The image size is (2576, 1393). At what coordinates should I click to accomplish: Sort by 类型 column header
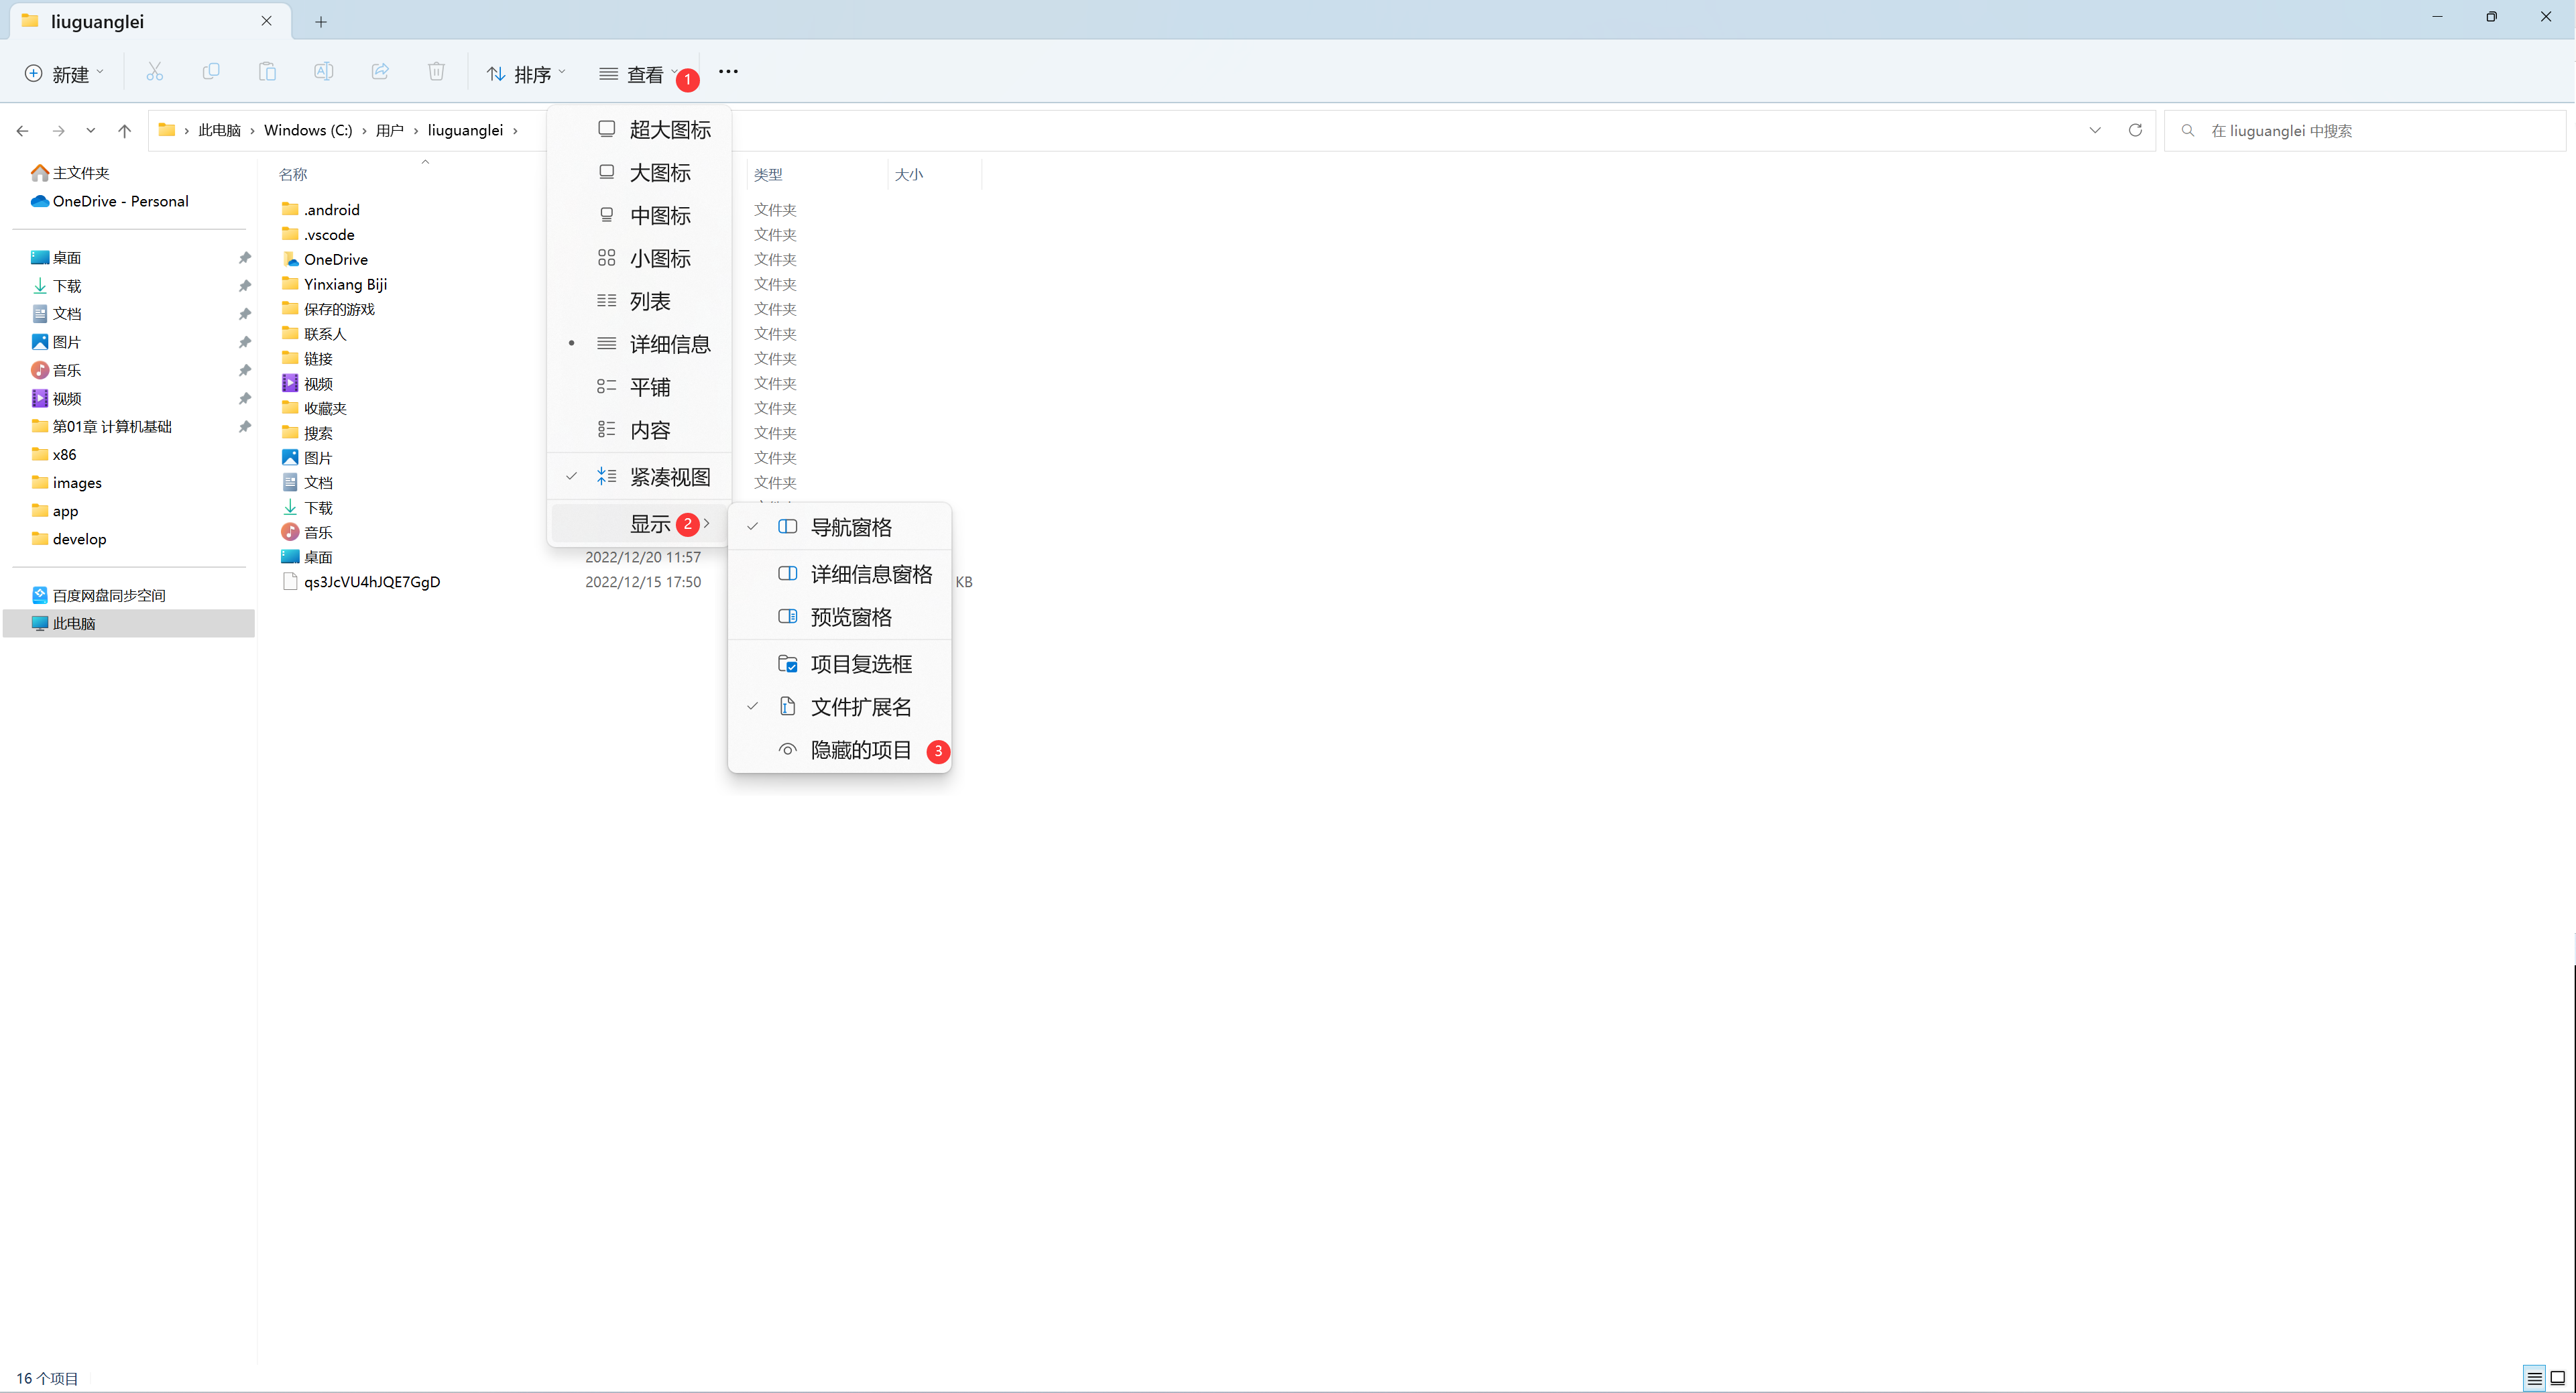pyautogui.click(x=768, y=175)
